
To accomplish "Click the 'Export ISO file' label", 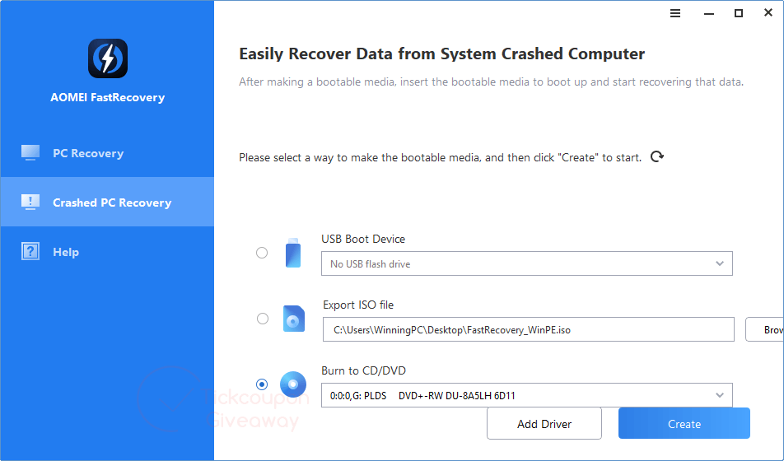I will pyautogui.click(x=358, y=305).
